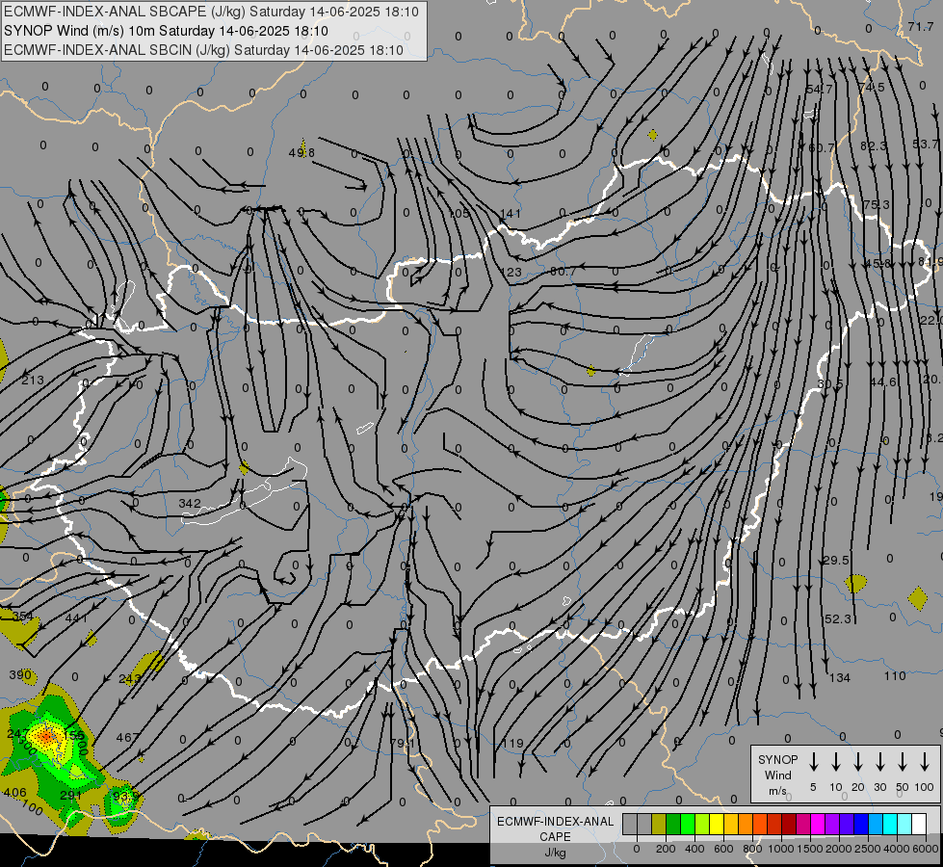Click the 6000 tick label on color scale
The image size is (943, 867).
926,849
